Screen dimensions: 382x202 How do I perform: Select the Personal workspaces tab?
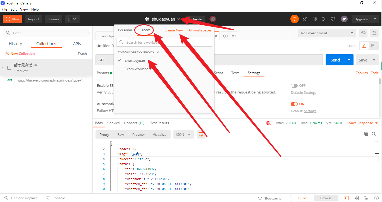pyautogui.click(x=125, y=30)
